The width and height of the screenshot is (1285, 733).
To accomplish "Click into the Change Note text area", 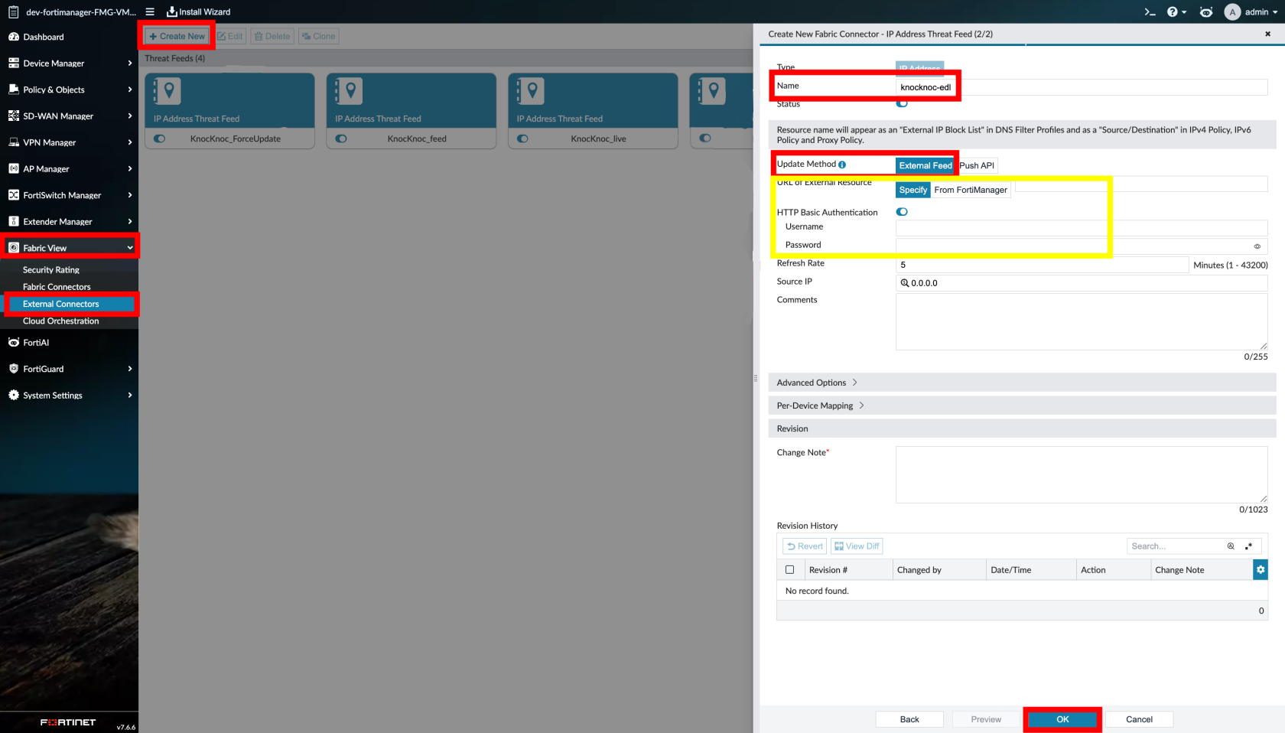I will 1081,474.
